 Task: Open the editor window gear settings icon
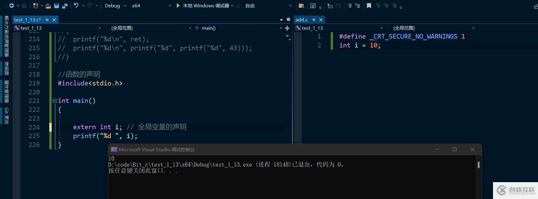[x=288, y=19]
